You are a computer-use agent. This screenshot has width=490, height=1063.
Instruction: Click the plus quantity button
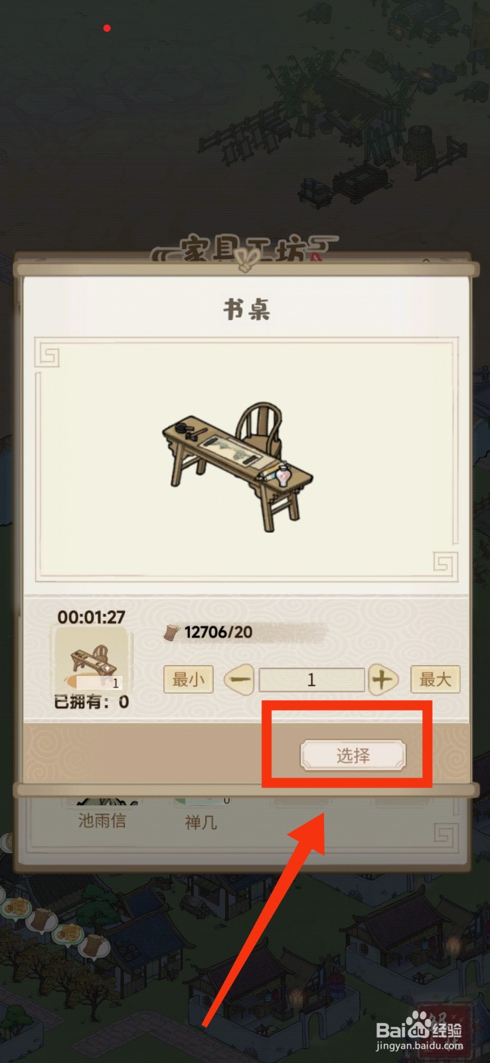coord(382,680)
